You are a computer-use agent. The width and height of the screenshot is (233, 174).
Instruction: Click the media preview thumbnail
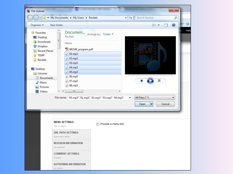pos(150,55)
